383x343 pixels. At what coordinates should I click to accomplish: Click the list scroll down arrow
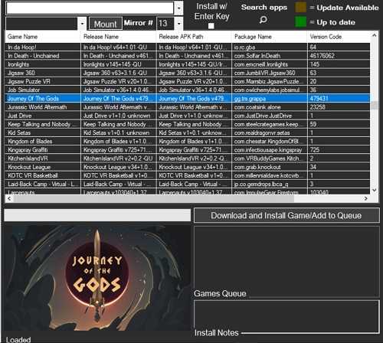(x=375, y=190)
